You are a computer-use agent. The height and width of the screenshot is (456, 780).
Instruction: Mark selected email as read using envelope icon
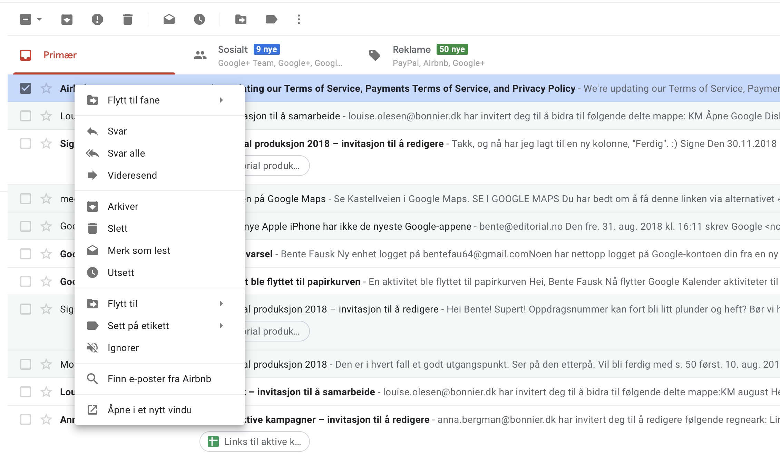click(169, 19)
